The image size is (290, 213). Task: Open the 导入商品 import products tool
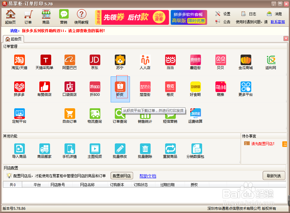(19, 150)
